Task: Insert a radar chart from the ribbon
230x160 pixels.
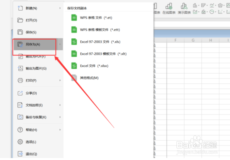Action: coord(220,6)
